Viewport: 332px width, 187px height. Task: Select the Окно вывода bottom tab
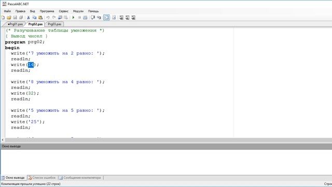(x=13, y=178)
